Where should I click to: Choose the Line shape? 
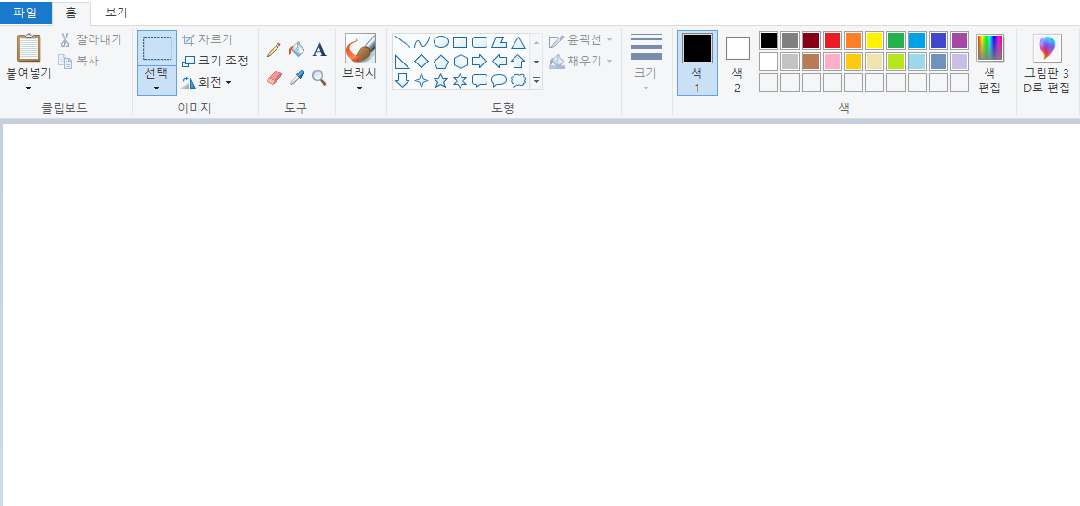[403, 42]
